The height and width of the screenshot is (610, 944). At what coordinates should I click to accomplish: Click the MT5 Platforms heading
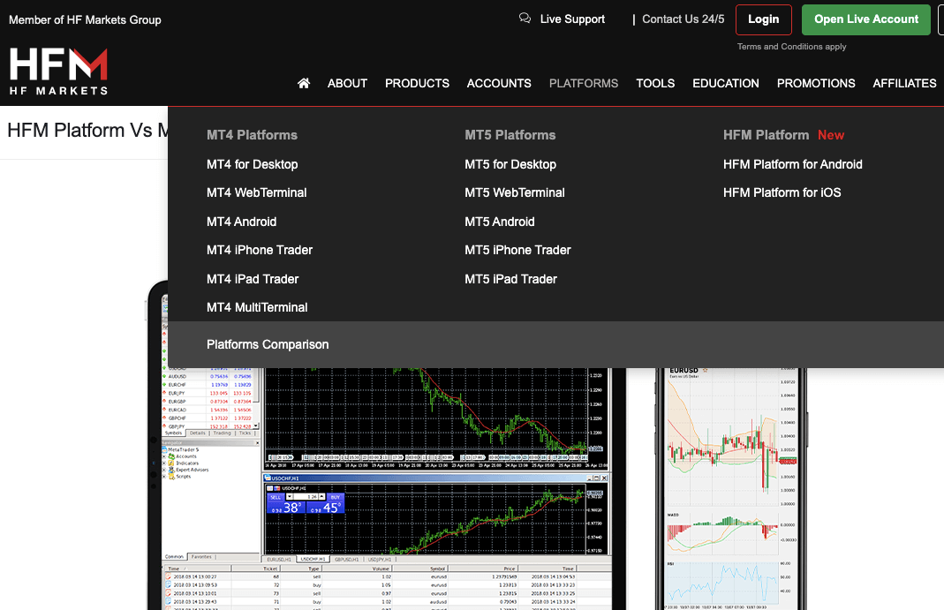510,135
